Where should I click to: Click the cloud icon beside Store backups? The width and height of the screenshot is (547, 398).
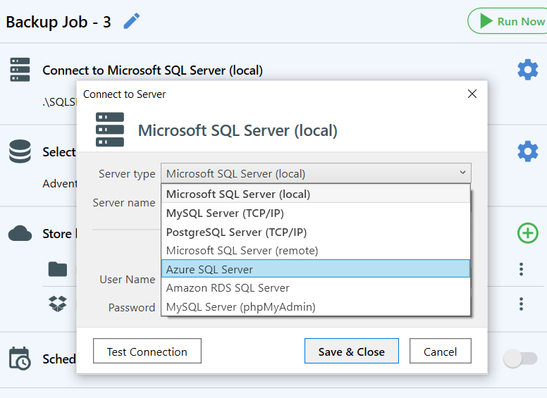20,233
